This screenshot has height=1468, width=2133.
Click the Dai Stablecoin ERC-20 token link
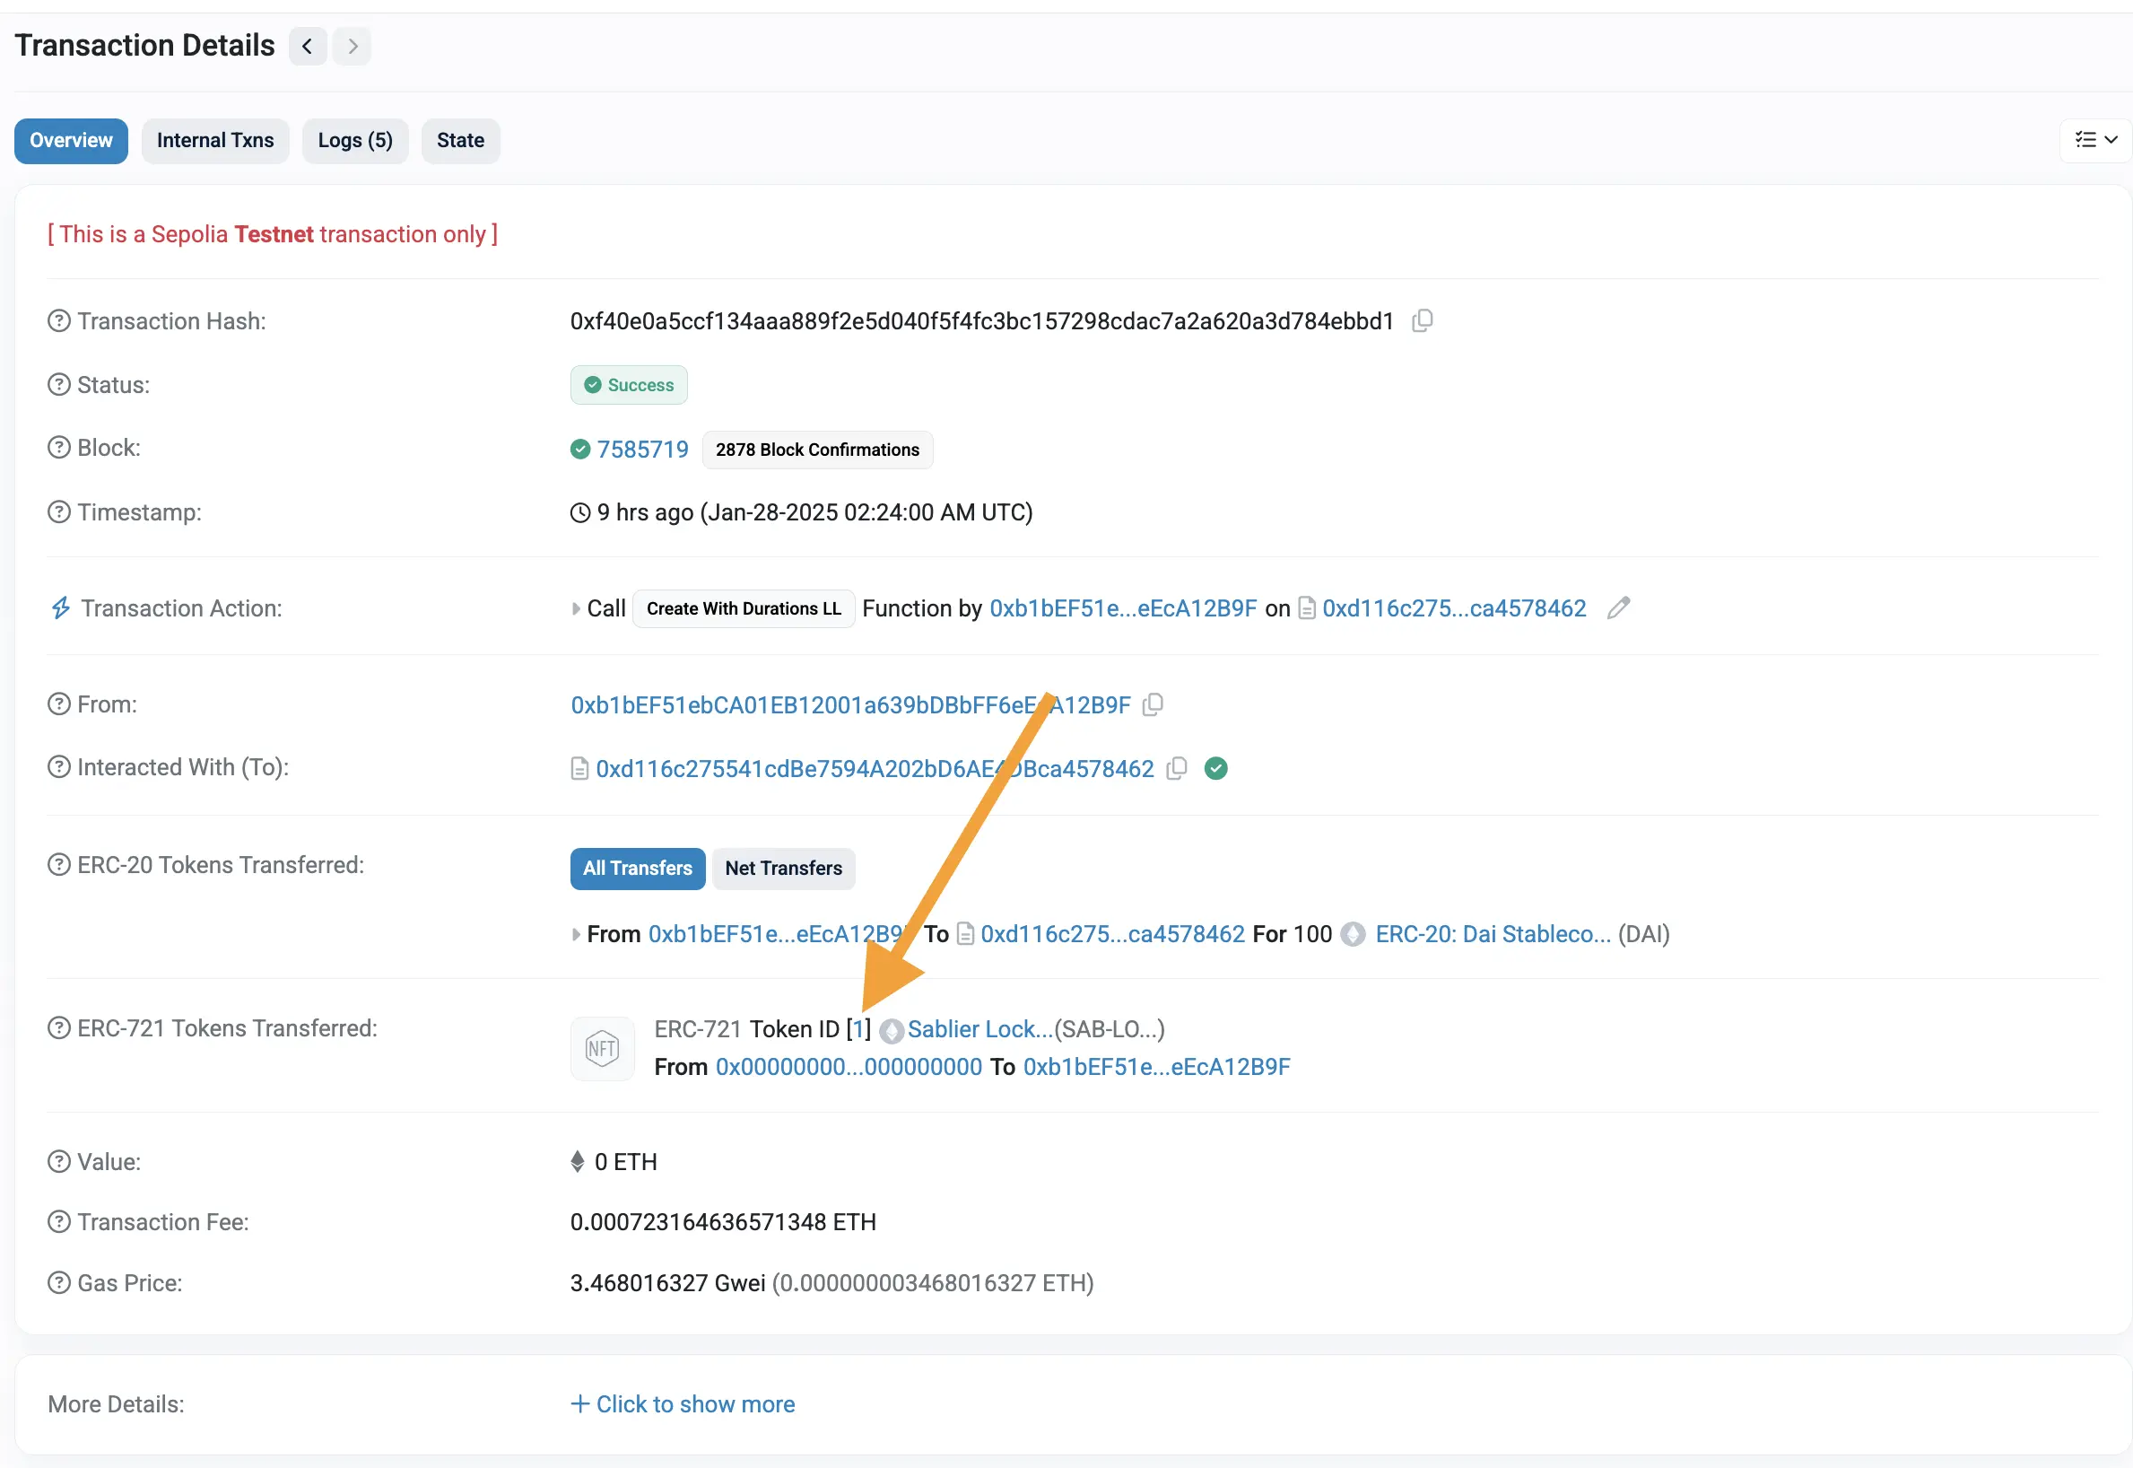pyautogui.click(x=1490, y=932)
